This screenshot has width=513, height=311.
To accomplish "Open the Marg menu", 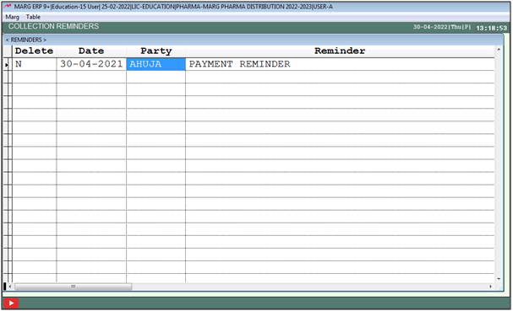I will click(x=12, y=17).
